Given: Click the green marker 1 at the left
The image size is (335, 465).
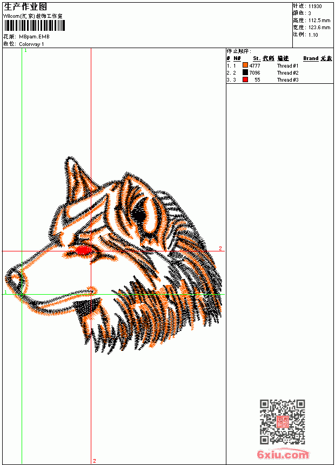Looking at the screenshot, I should (x=5, y=292).
